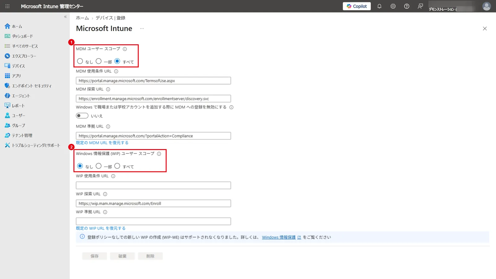Viewport: 496px width, 279px height.
Task: Open the notifications bell
Action: tap(379, 6)
